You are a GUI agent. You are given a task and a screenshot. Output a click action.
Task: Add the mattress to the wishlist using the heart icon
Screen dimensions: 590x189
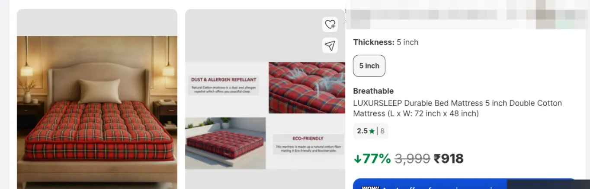coord(330,24)
